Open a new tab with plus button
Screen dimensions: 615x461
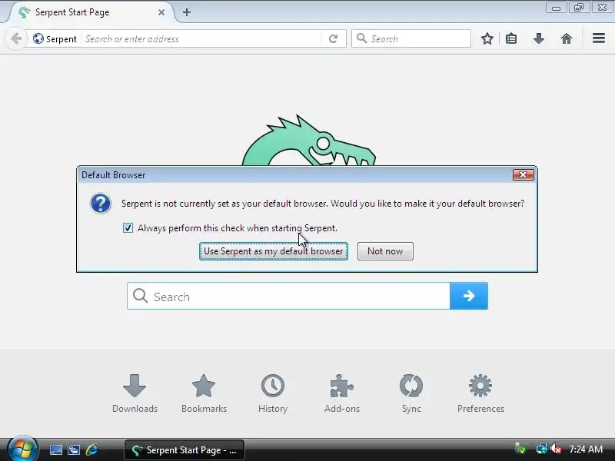187,12
